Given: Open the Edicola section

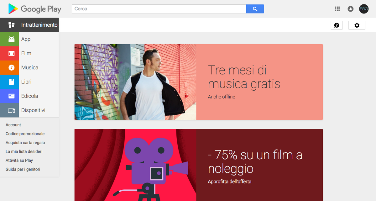Looking at the screenshot, I should pos(29,96).
